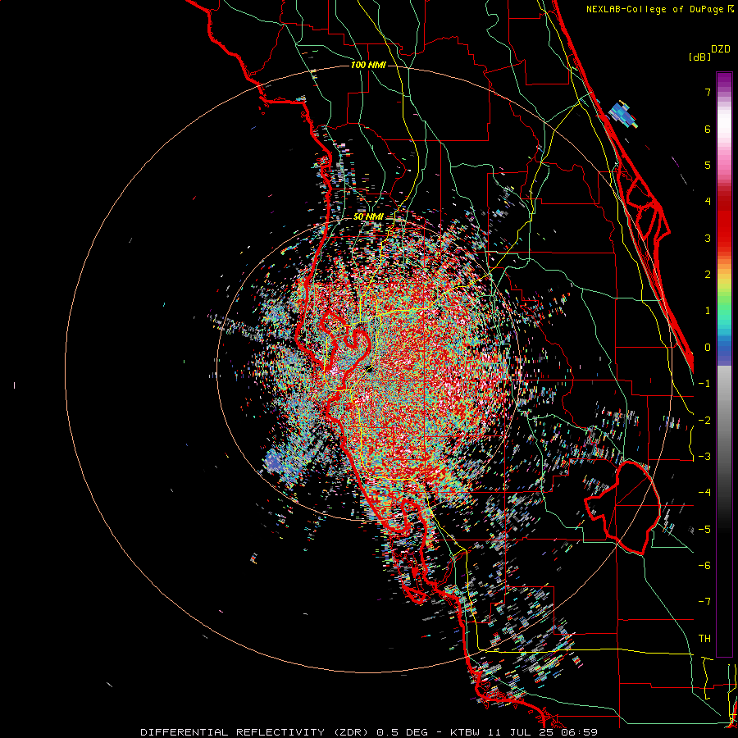Click the -3 value on color scale
This screenshot has width=738, height=738.
[x=704, y=457]
